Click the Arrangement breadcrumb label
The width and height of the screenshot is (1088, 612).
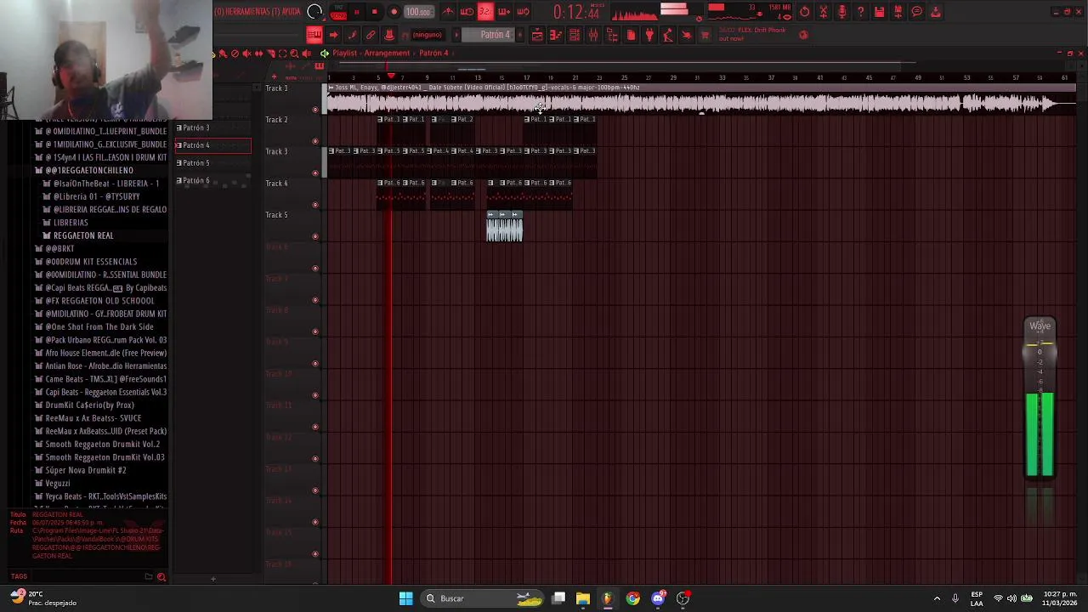click(x=387, y=53)
